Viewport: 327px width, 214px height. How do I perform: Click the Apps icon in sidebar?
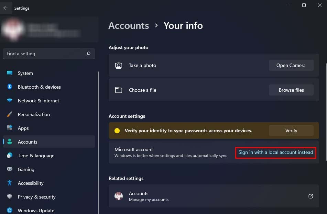pyautogui.click(x=10, y=128)
